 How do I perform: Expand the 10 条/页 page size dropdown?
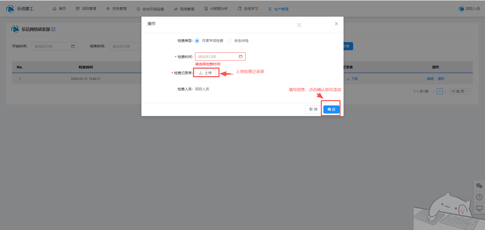point(460,91)
